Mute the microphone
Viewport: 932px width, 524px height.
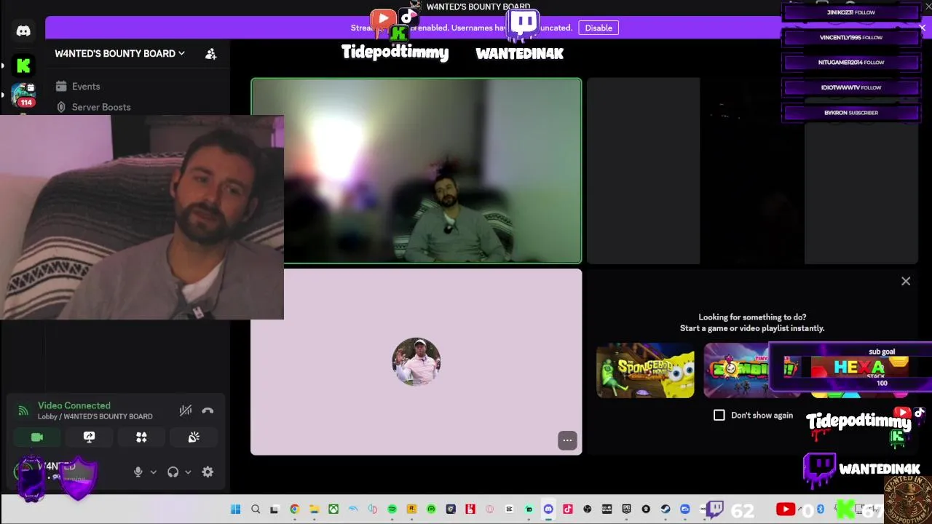[138, 472]
